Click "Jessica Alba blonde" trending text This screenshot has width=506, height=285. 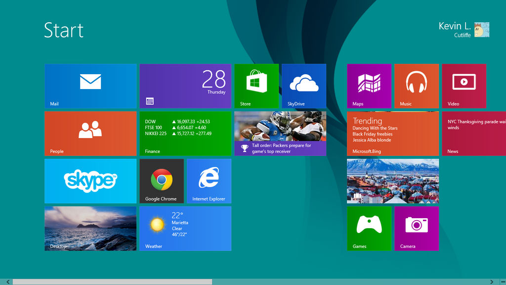click(372, 140)
